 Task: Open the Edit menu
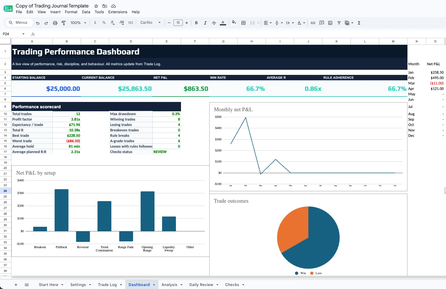click(x=30, y=12)
